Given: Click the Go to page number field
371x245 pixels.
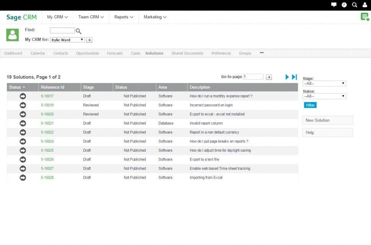Looking at the screenshot, I should coord(253,76).
